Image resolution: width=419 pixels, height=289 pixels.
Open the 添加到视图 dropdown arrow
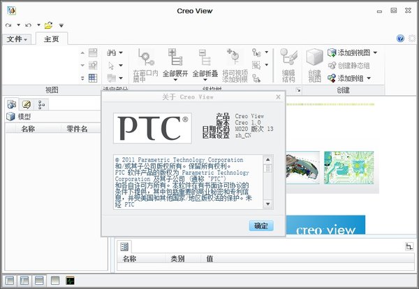[x=375, y=52]
